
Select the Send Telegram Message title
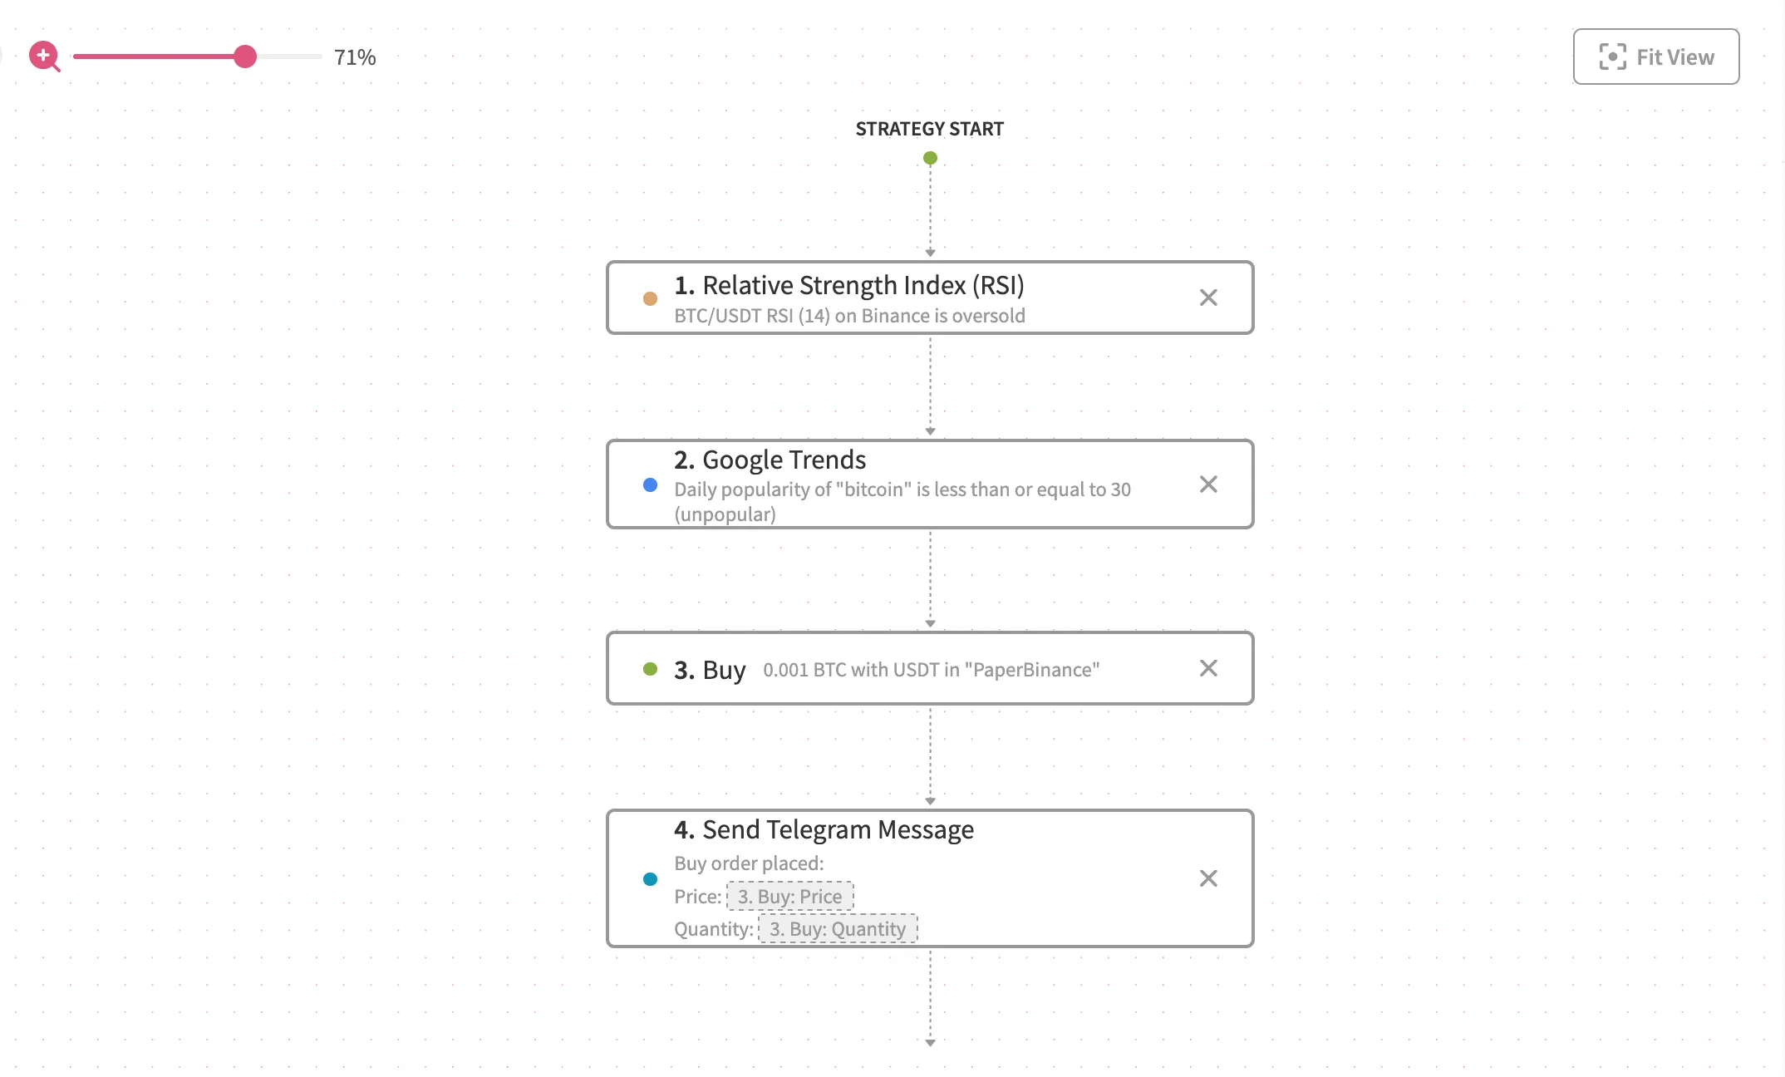(x=824, y=829)
